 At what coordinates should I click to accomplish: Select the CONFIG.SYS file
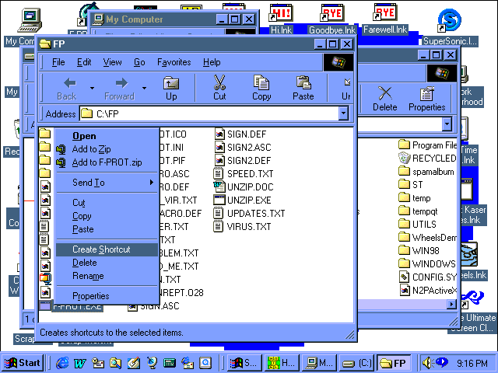427,277
